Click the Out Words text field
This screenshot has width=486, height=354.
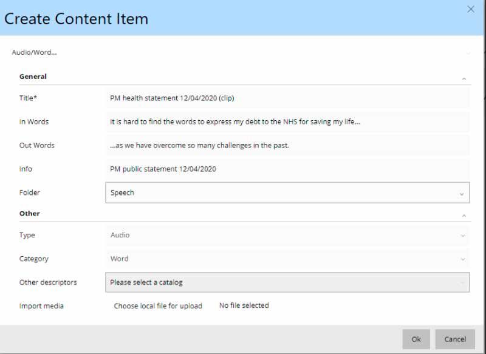coord(287,145)
